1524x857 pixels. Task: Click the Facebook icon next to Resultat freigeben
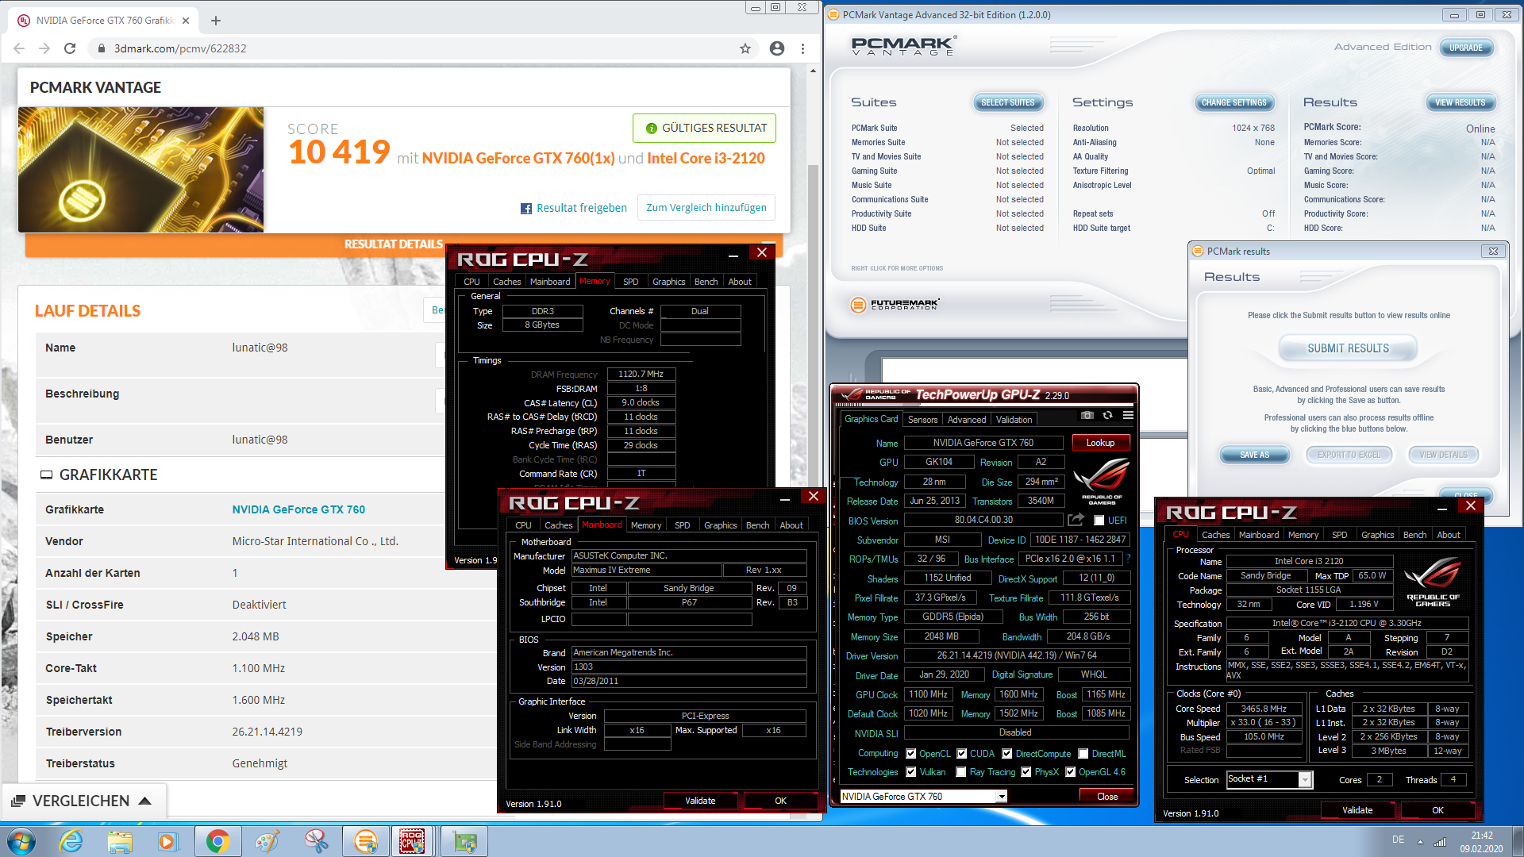(x=525, y=209)
